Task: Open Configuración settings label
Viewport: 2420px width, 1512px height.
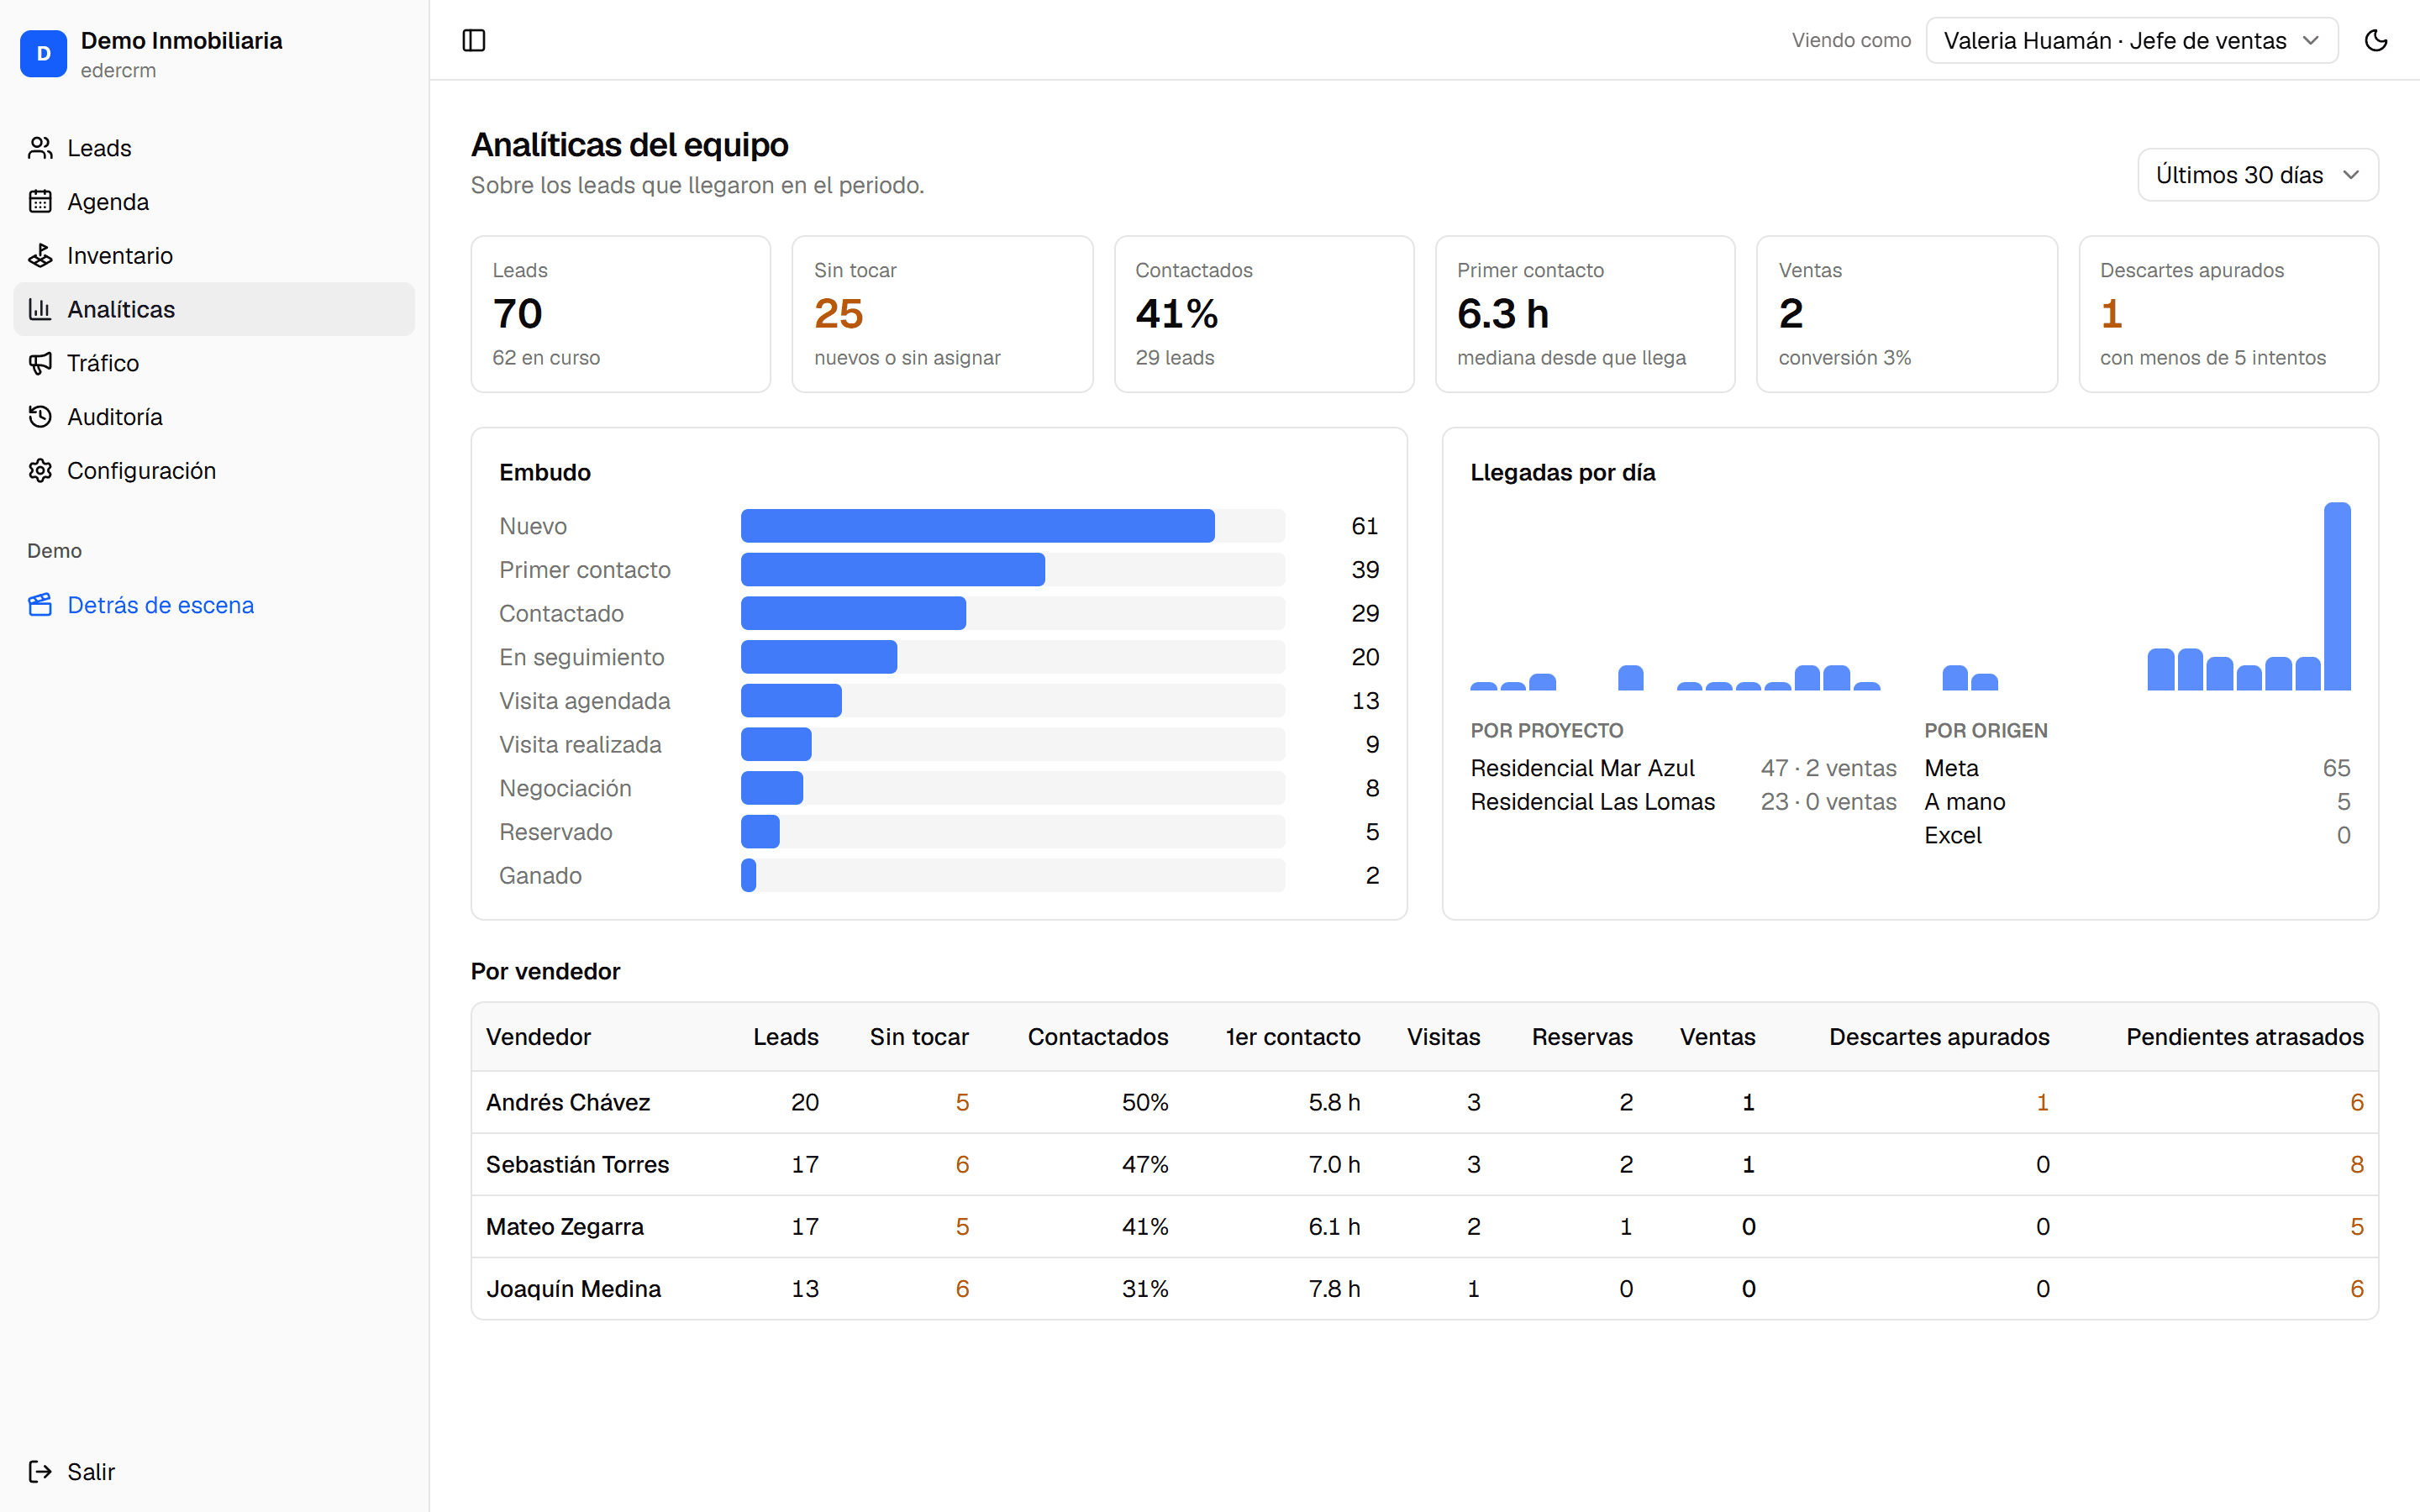Action: (141, 471)
